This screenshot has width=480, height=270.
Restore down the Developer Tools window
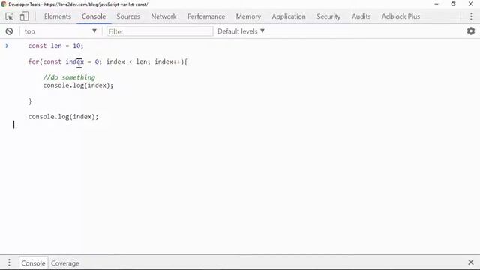click(x=453, y=4)
